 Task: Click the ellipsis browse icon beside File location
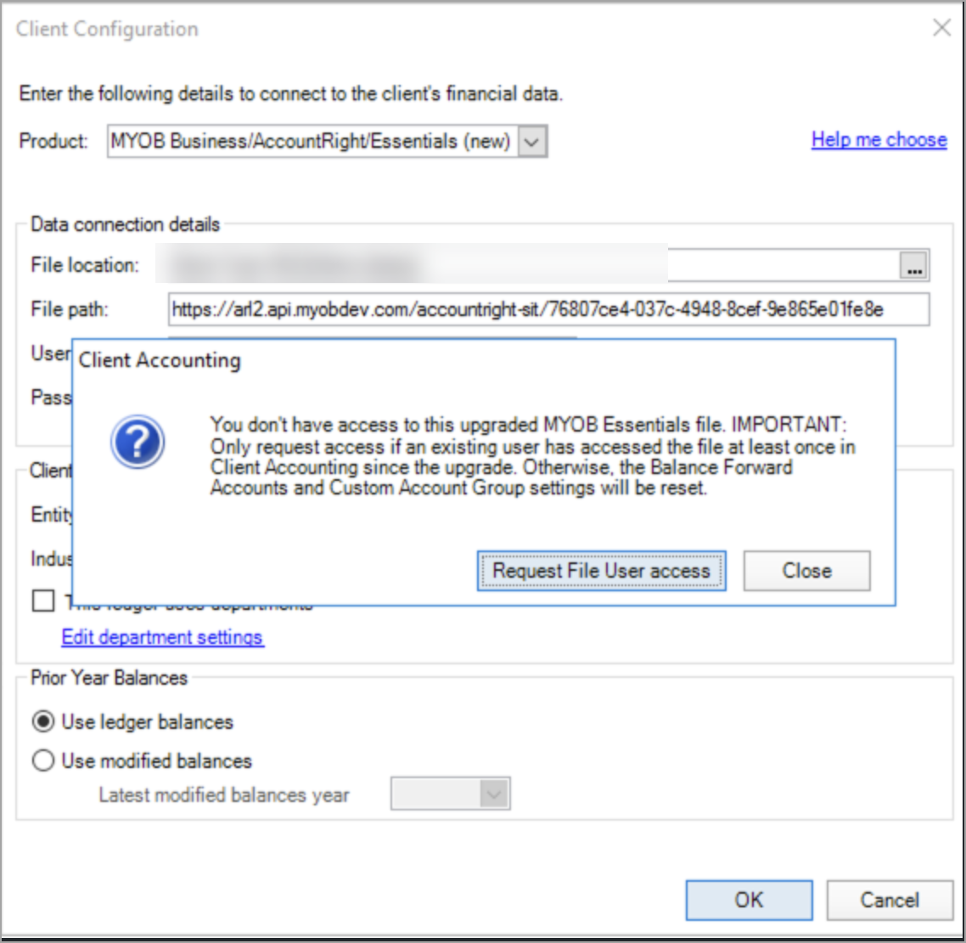pos(915,266)
